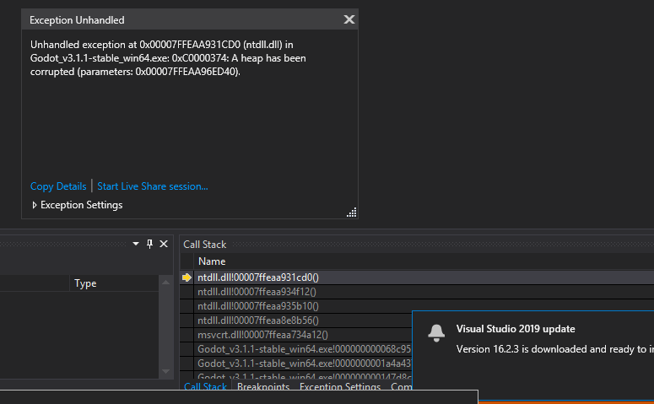Click the Visual Studio 2019 update title

pyautogui.click(x=516, y=329)
